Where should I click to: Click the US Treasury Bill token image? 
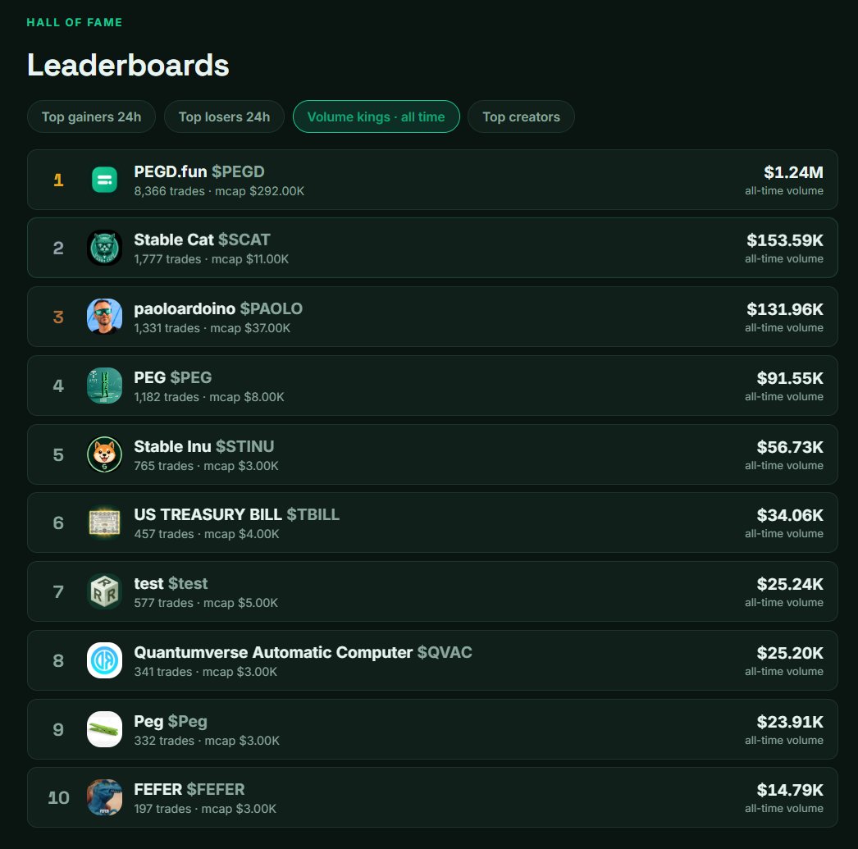pos(104,523)
